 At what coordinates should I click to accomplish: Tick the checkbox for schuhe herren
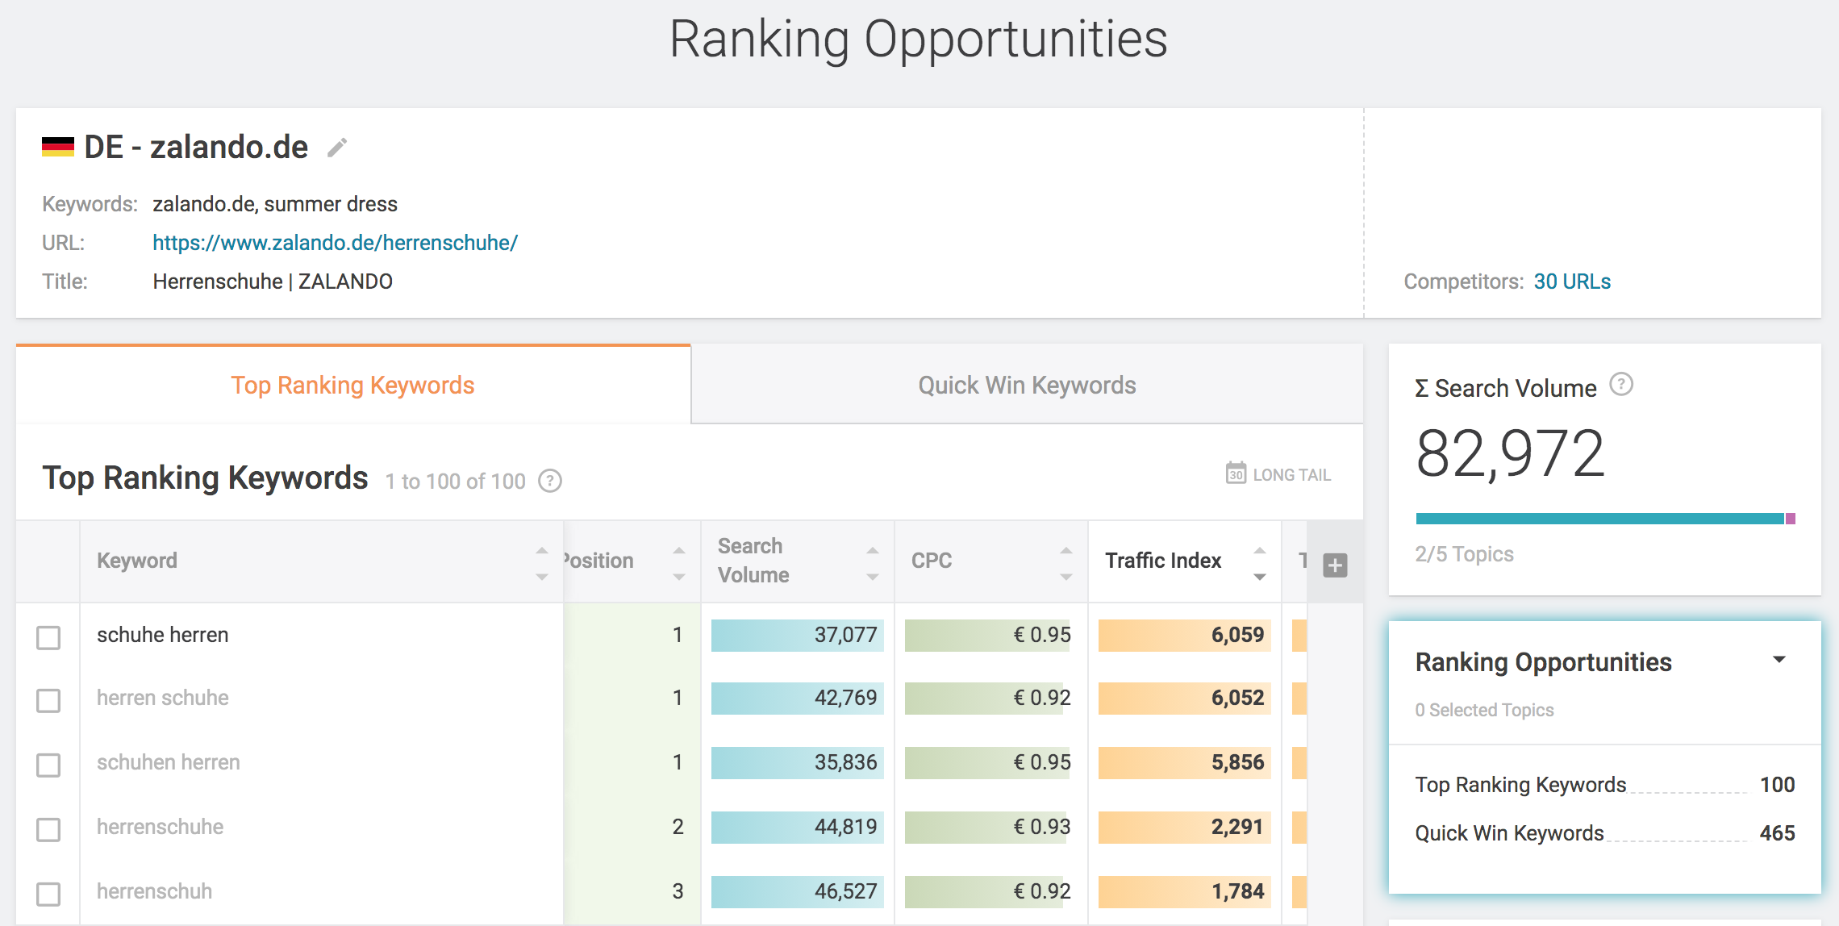pos(48,637)
